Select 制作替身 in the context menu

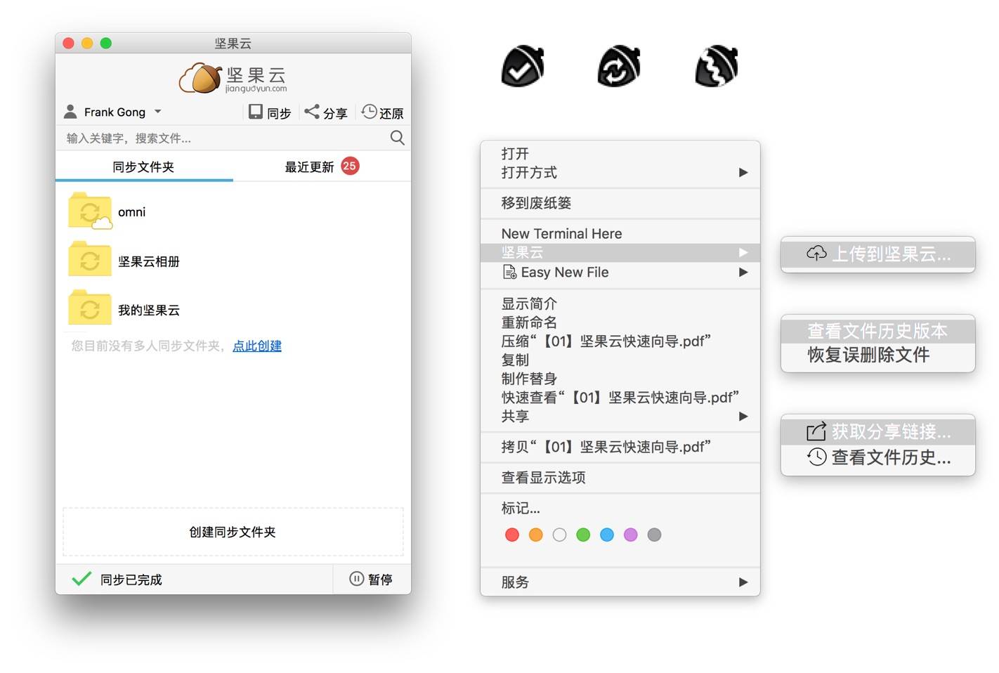click(529, 379)
